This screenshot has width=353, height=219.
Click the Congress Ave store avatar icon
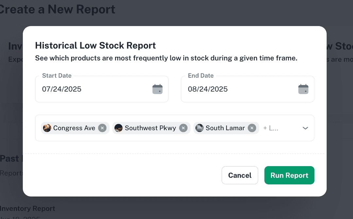tap(47, 128)
